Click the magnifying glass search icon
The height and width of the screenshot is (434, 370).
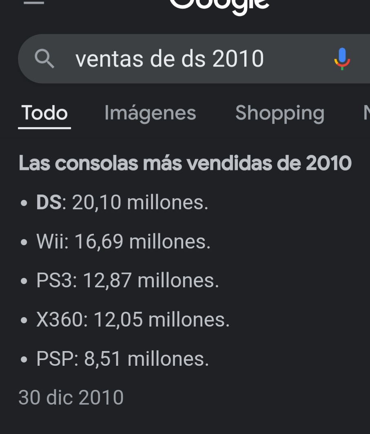(x=44, y=59)
